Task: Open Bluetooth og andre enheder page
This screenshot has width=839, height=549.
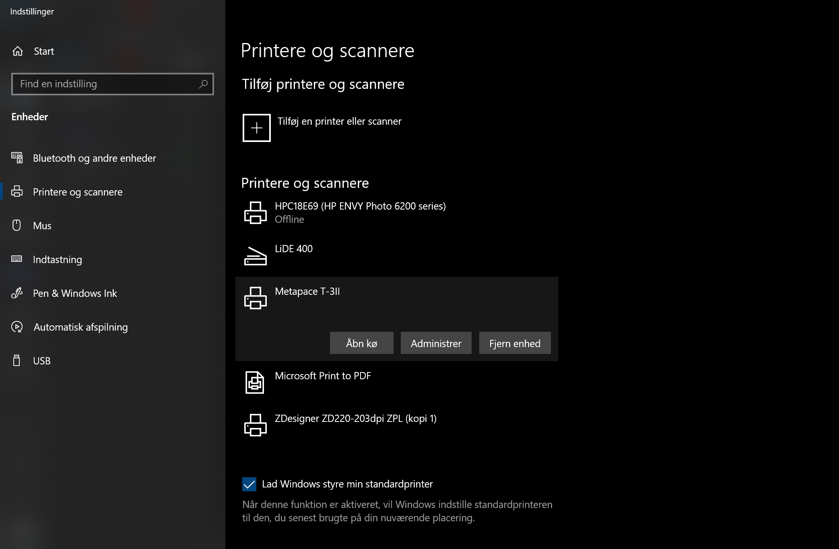Action: coord(113,158)
